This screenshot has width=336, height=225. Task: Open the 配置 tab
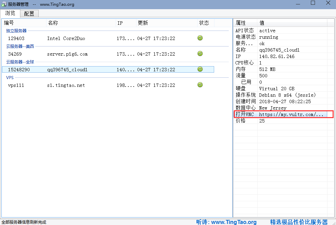coord(29,14)
